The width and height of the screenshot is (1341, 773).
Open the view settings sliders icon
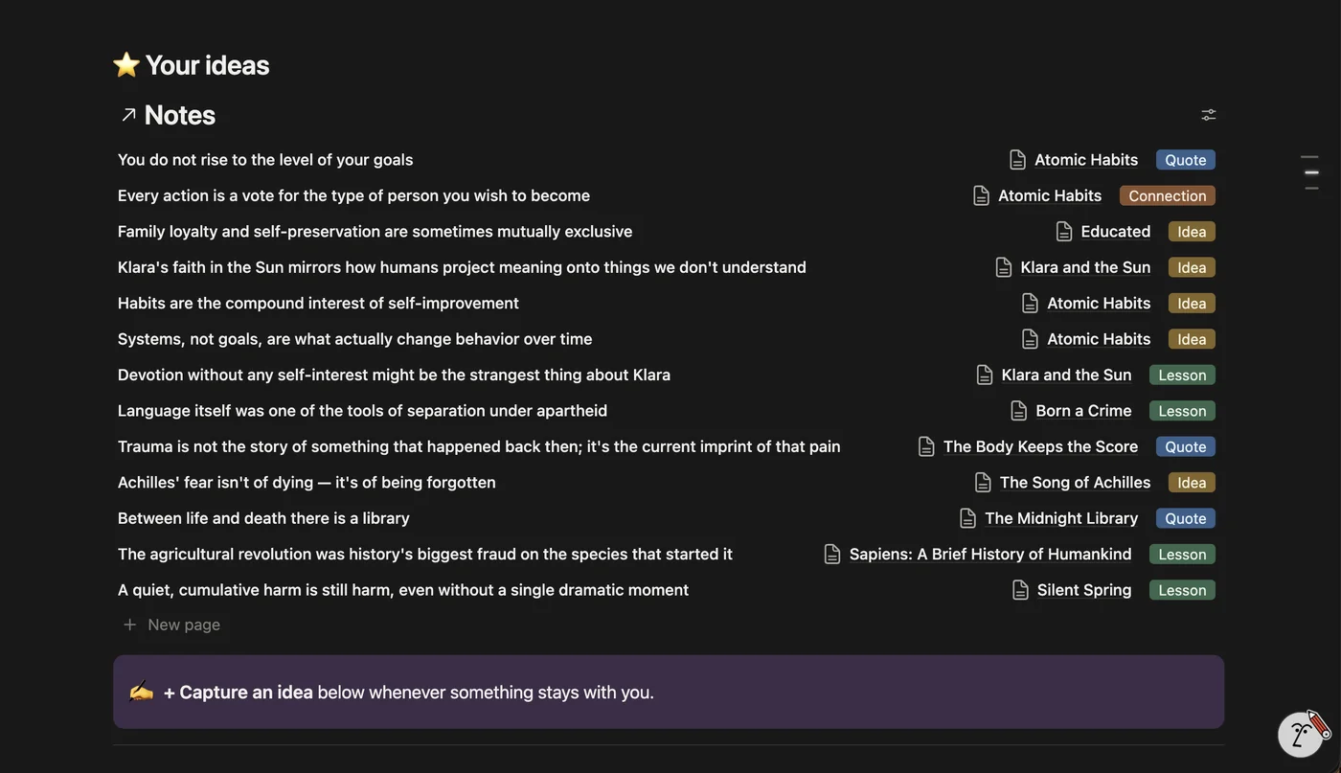(1209, 115)
